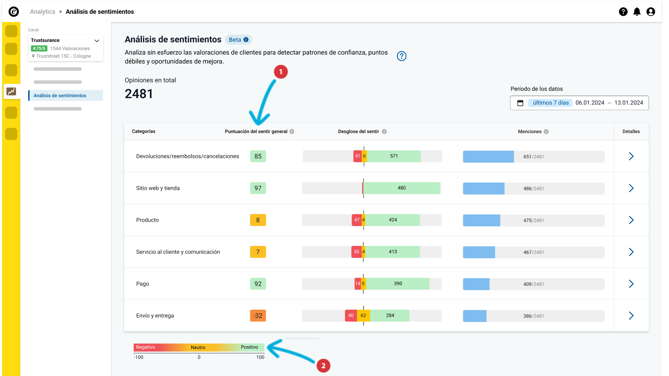
Task: Click the Positivo label in the legend
Action: 249,347
